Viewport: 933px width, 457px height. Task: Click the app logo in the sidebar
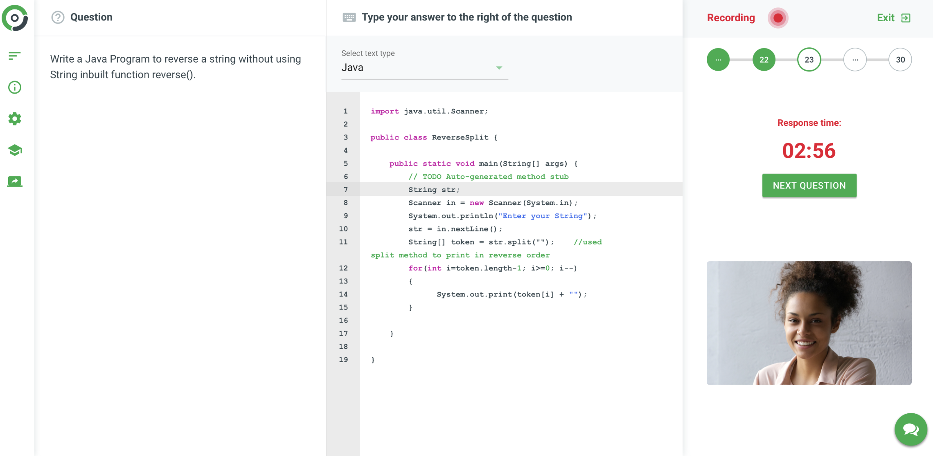tap(15, 18)
